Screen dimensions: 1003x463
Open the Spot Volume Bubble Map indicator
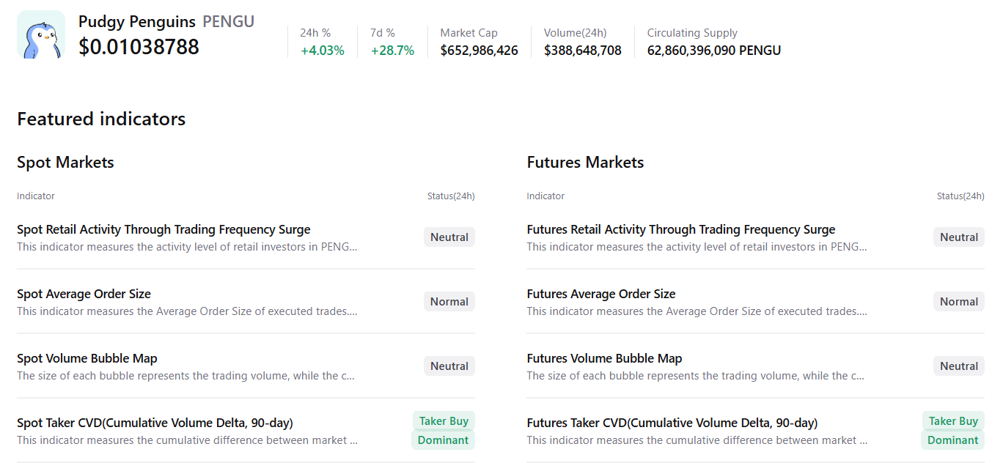pyautogui.click(x=87, y=358)
